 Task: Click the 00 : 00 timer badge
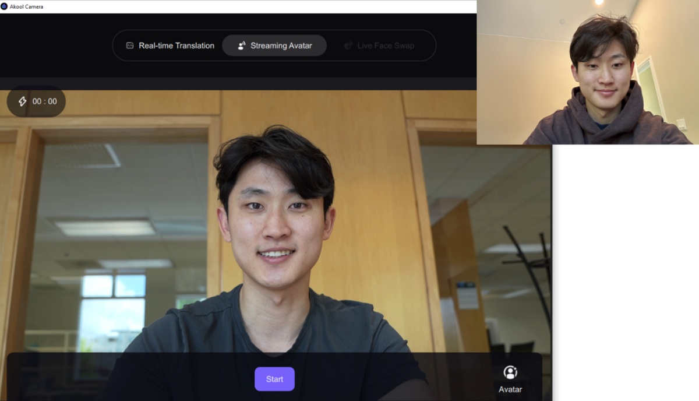point(36,101)
